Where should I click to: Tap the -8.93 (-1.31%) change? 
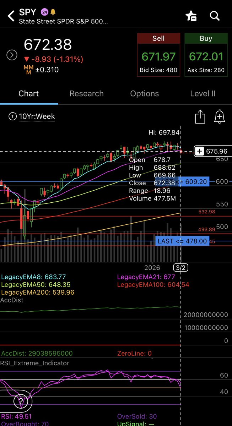[x=53, y=59]
